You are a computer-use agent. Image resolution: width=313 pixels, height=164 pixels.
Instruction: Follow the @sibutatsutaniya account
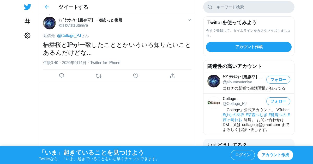[278, 80]
